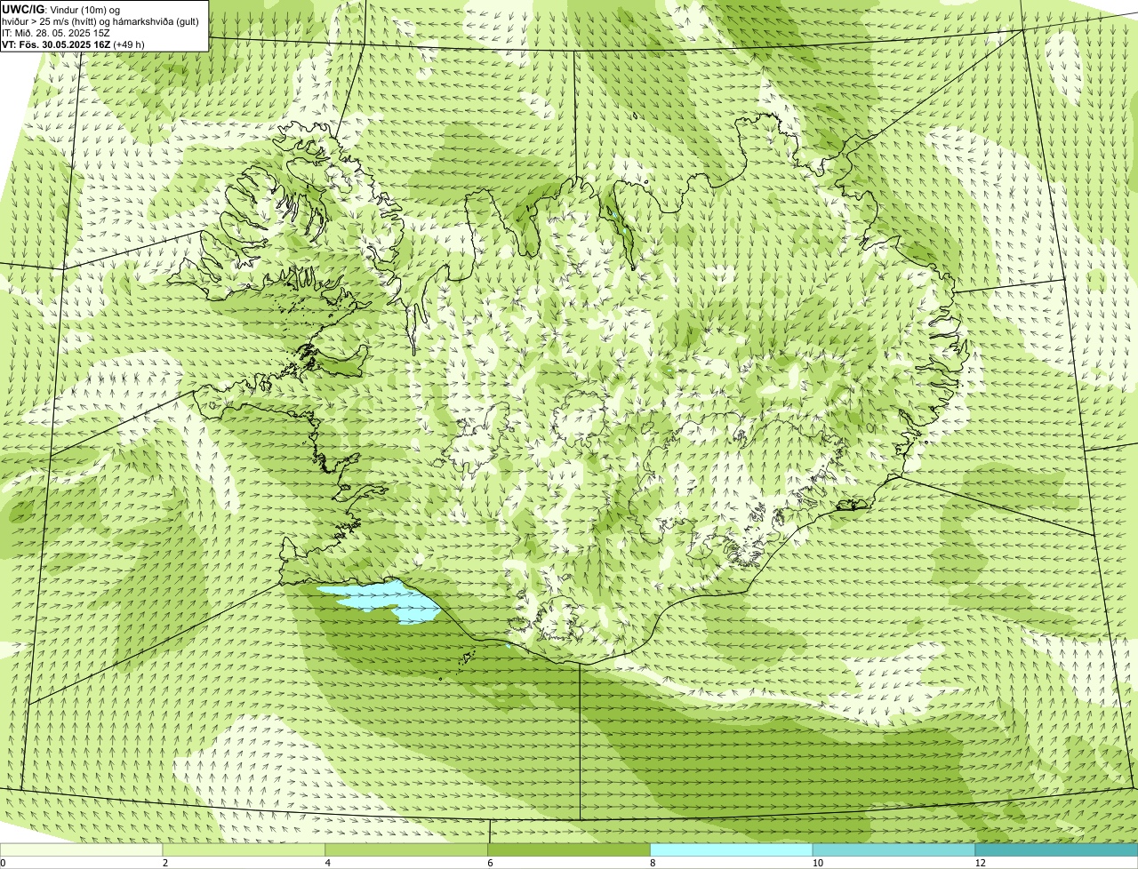The height and width of the screenshot is (869, 1138).
Task: Click the legend label '0'
Action: (x=3, y=863)
